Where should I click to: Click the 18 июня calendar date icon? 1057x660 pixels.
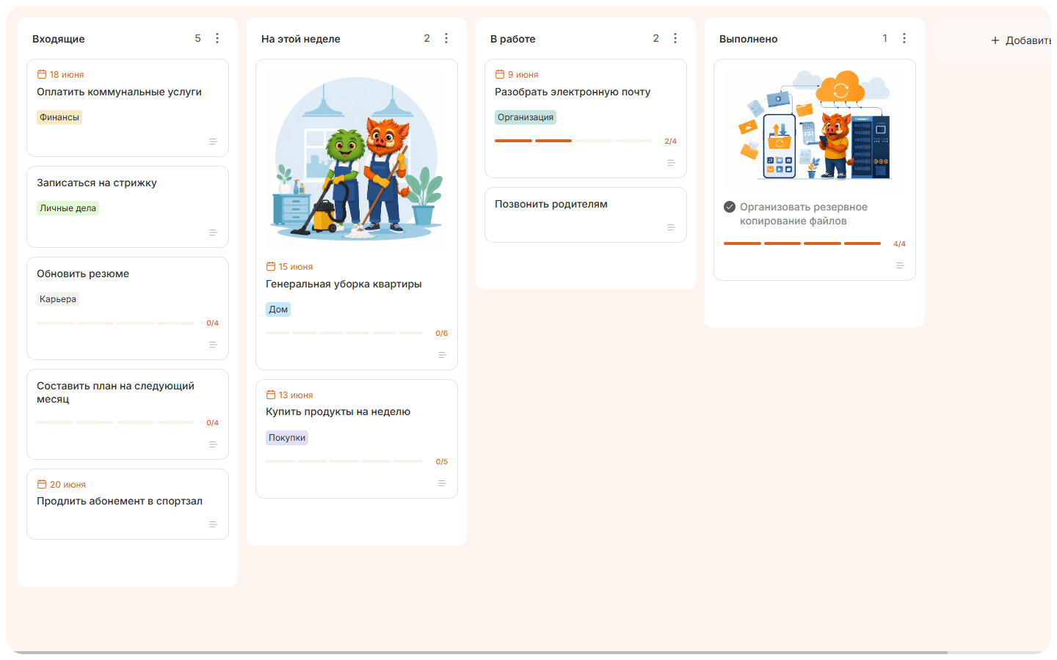[x=42, y=74]
